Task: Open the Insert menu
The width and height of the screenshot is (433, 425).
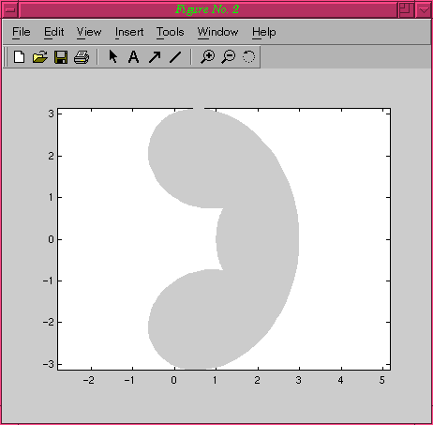Action: coord(129,32)
